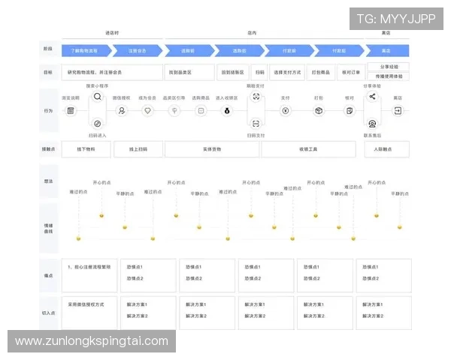Select the 品类区引导 signpost icon
This screenshot has height=360, width=451.
click(x=174, y=110)
